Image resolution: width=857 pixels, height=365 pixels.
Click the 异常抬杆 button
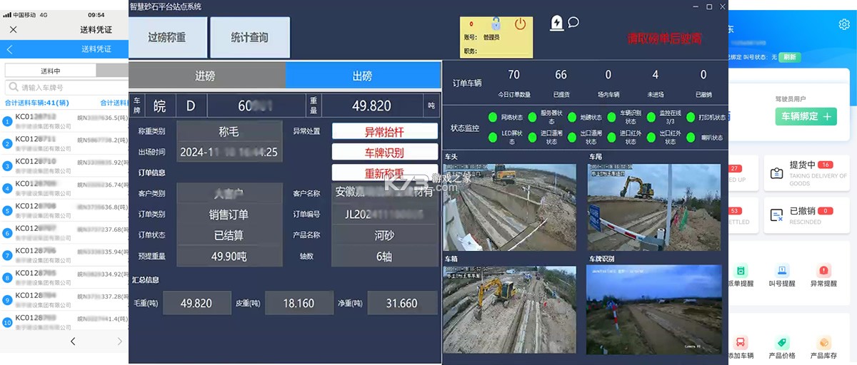[x=385, y=132]
